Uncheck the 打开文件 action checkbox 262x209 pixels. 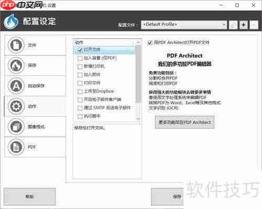coord(80,50)
